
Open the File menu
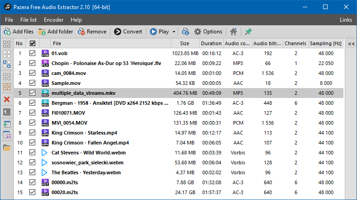pos(9,20)
